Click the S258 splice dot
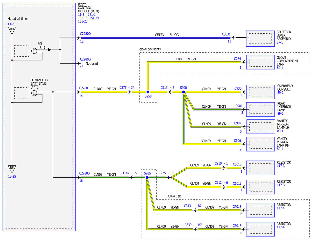The width and height of the screenshot is (311, 240). [x=148, y=92]
